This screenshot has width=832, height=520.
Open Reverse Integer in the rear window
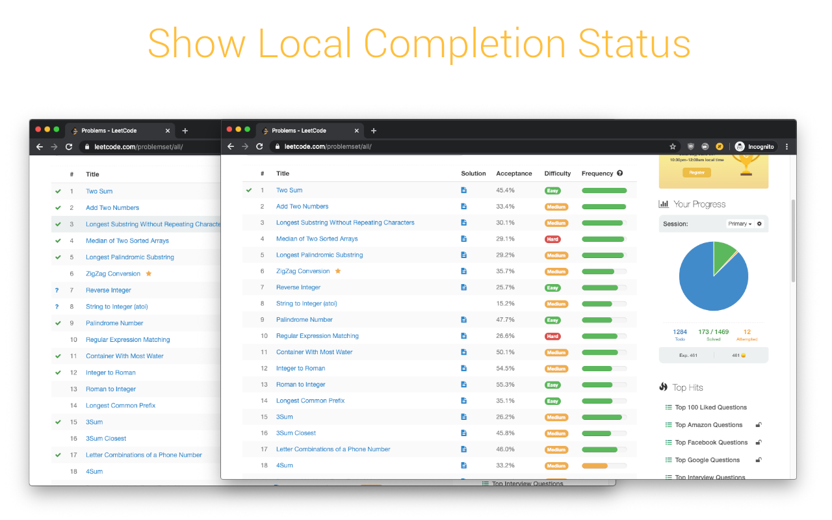point(109,290)
